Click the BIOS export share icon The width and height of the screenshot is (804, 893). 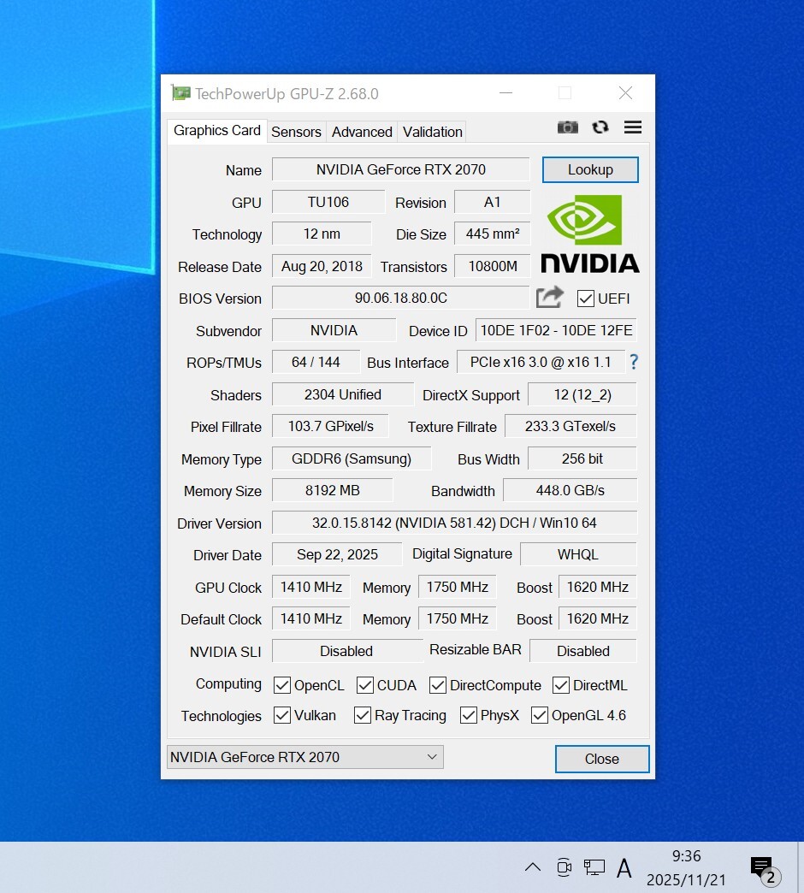point(550,298)
